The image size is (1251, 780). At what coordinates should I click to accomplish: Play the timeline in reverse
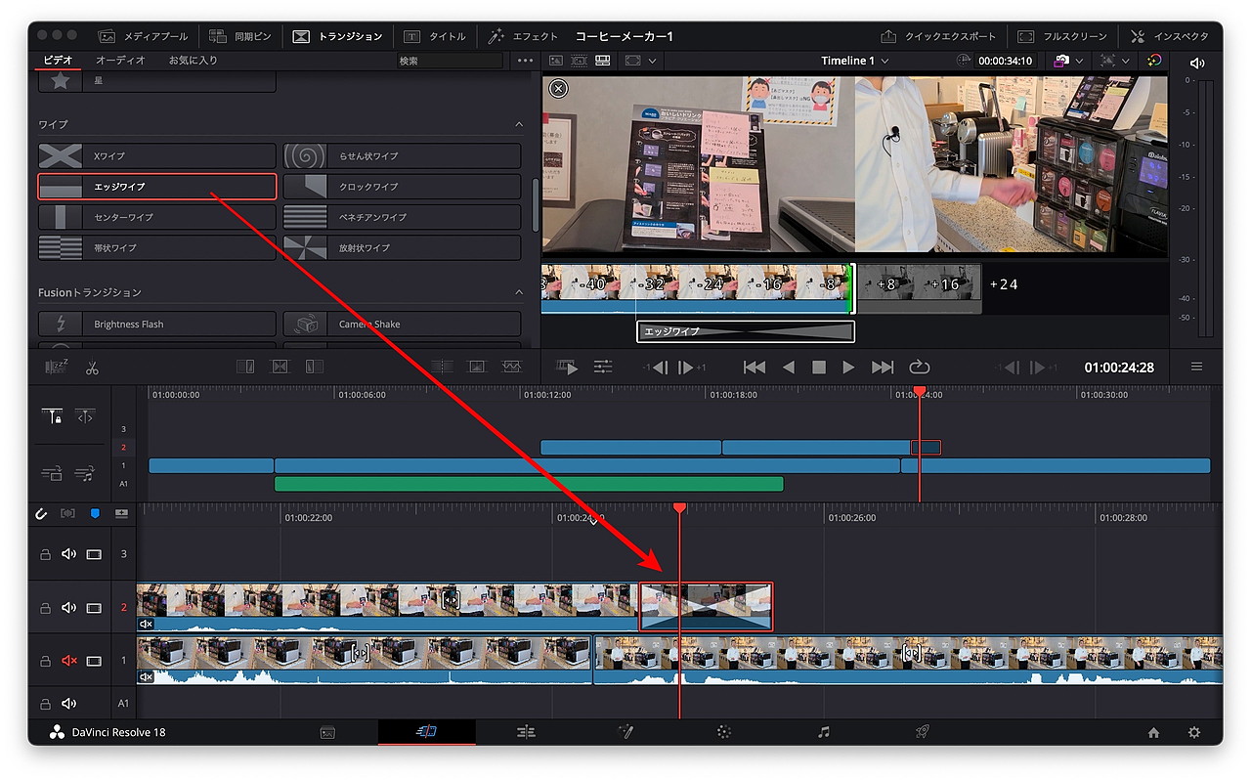coord(789,368)
